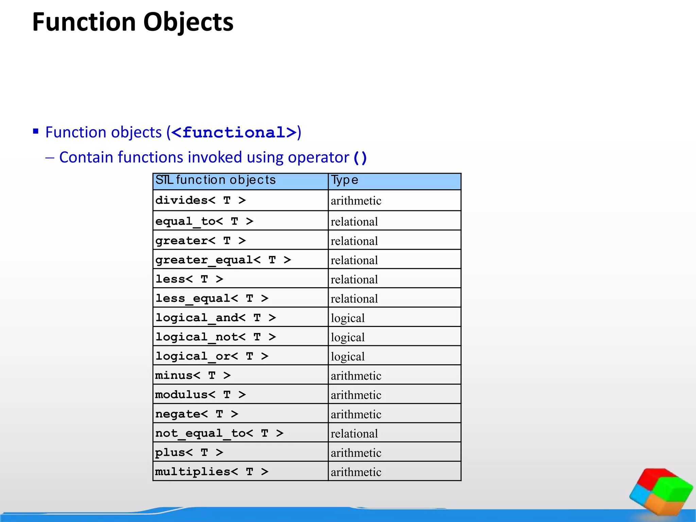Select the 'Function objects (<functional>)' bullet text

(173, 132)
